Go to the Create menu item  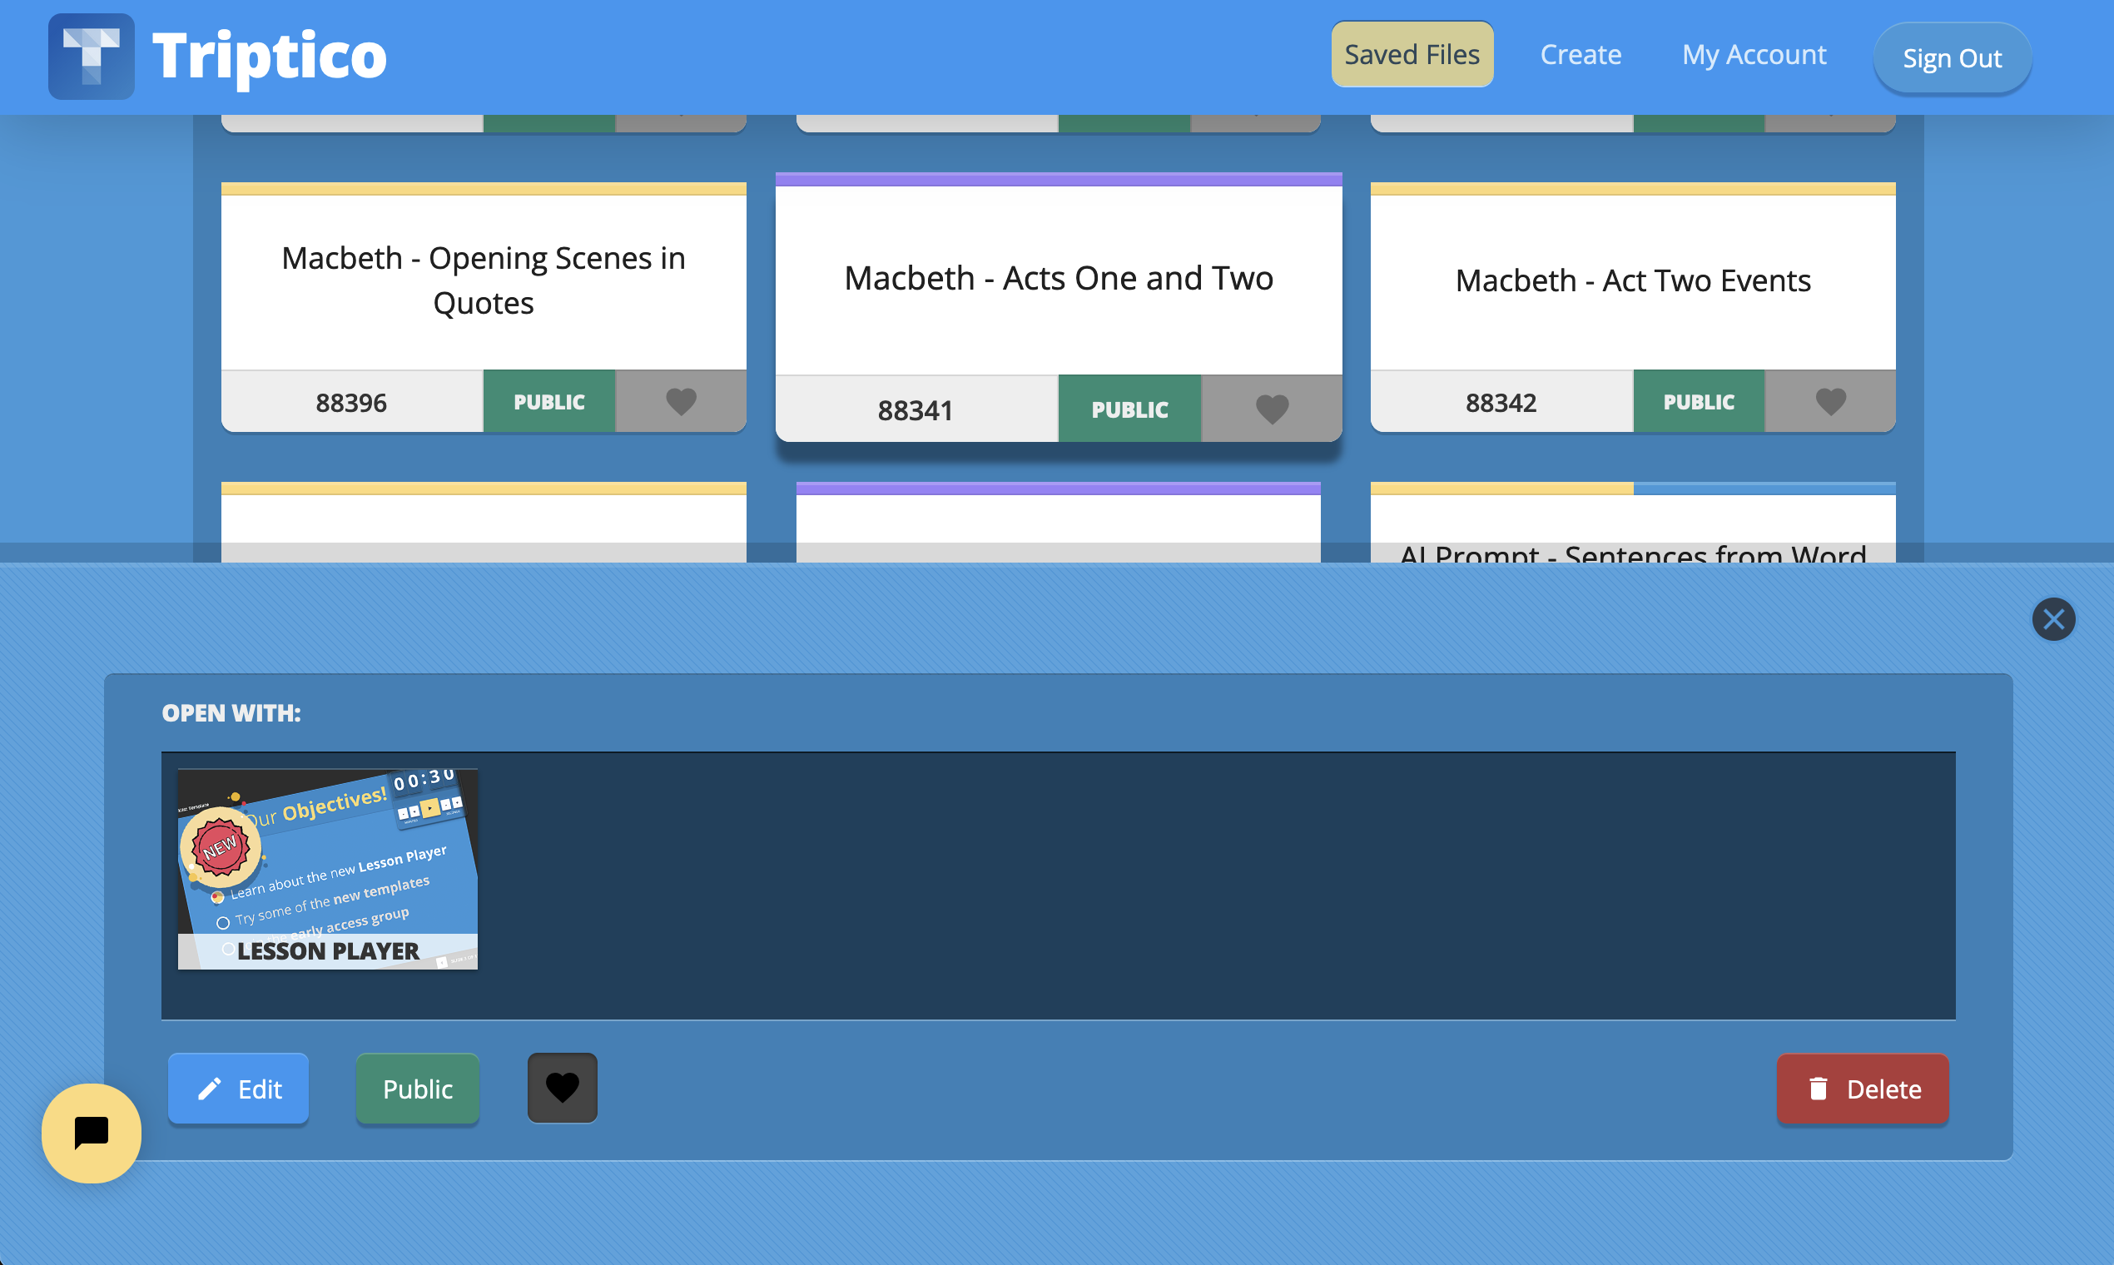tap(1580, 55)
